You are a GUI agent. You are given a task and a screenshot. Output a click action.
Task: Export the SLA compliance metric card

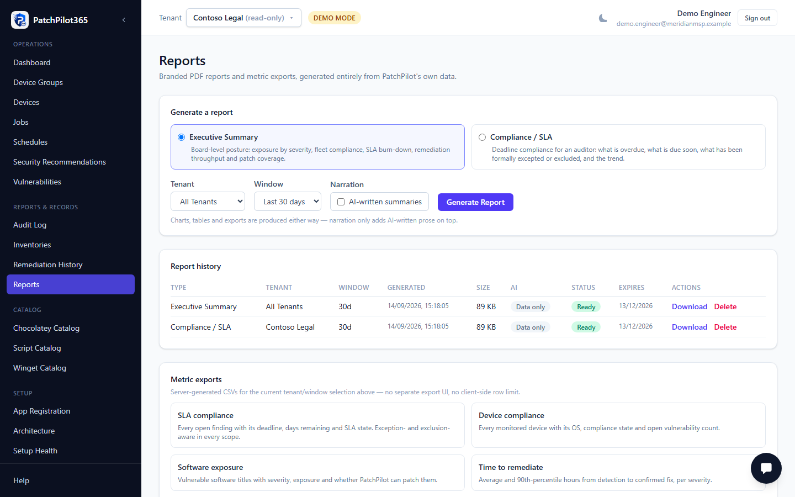[x=317, y=425]
